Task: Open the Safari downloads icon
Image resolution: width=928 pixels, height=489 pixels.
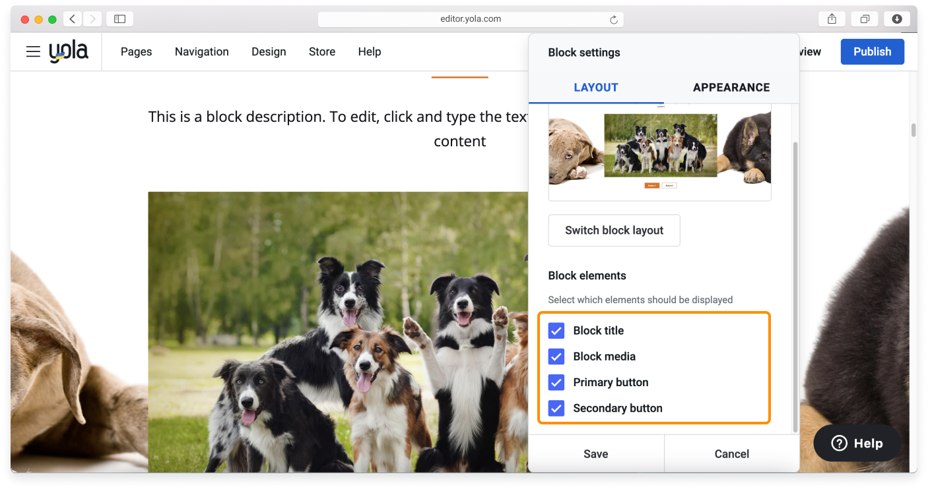Action: [897, 19]
